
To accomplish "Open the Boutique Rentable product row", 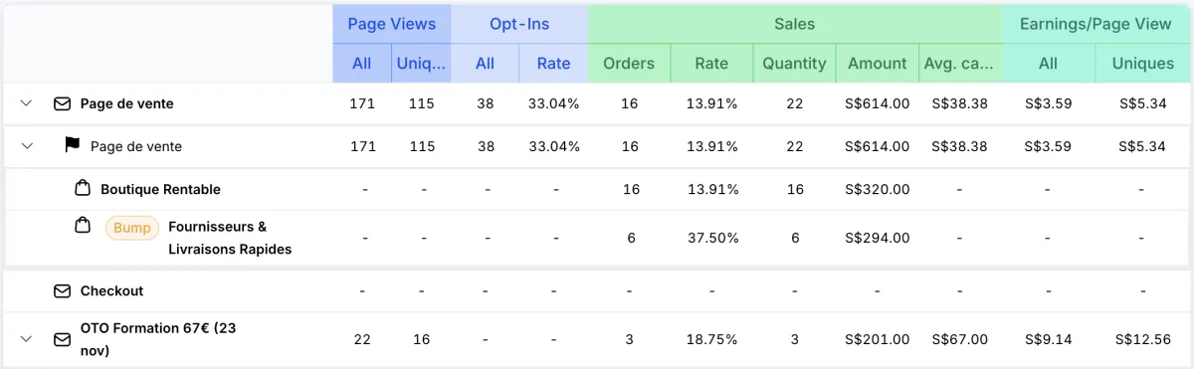I will tap(597, 189).
